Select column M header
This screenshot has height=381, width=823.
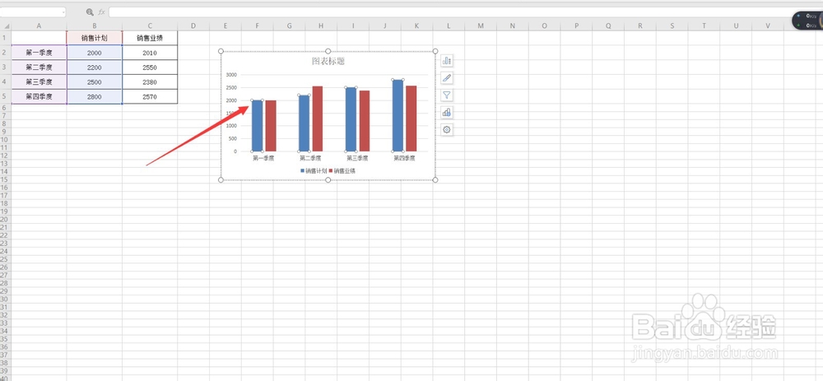pos(481,26)
